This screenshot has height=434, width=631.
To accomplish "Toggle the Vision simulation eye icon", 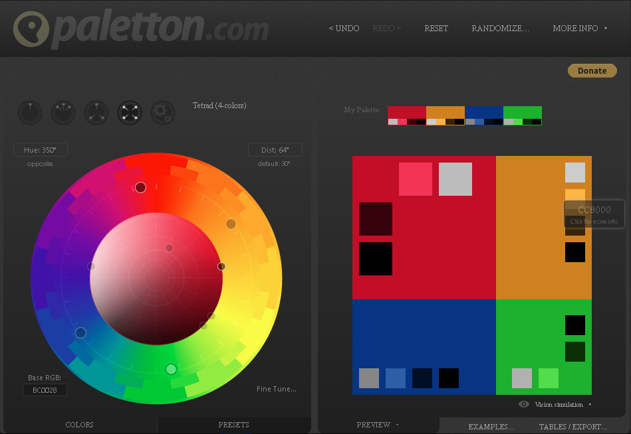I will 523,404.
